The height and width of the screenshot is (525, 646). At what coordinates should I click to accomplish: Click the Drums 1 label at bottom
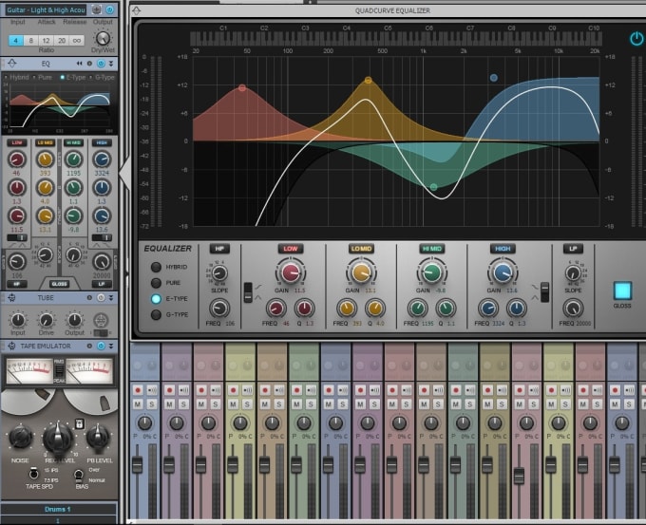(x=57, y=510)
